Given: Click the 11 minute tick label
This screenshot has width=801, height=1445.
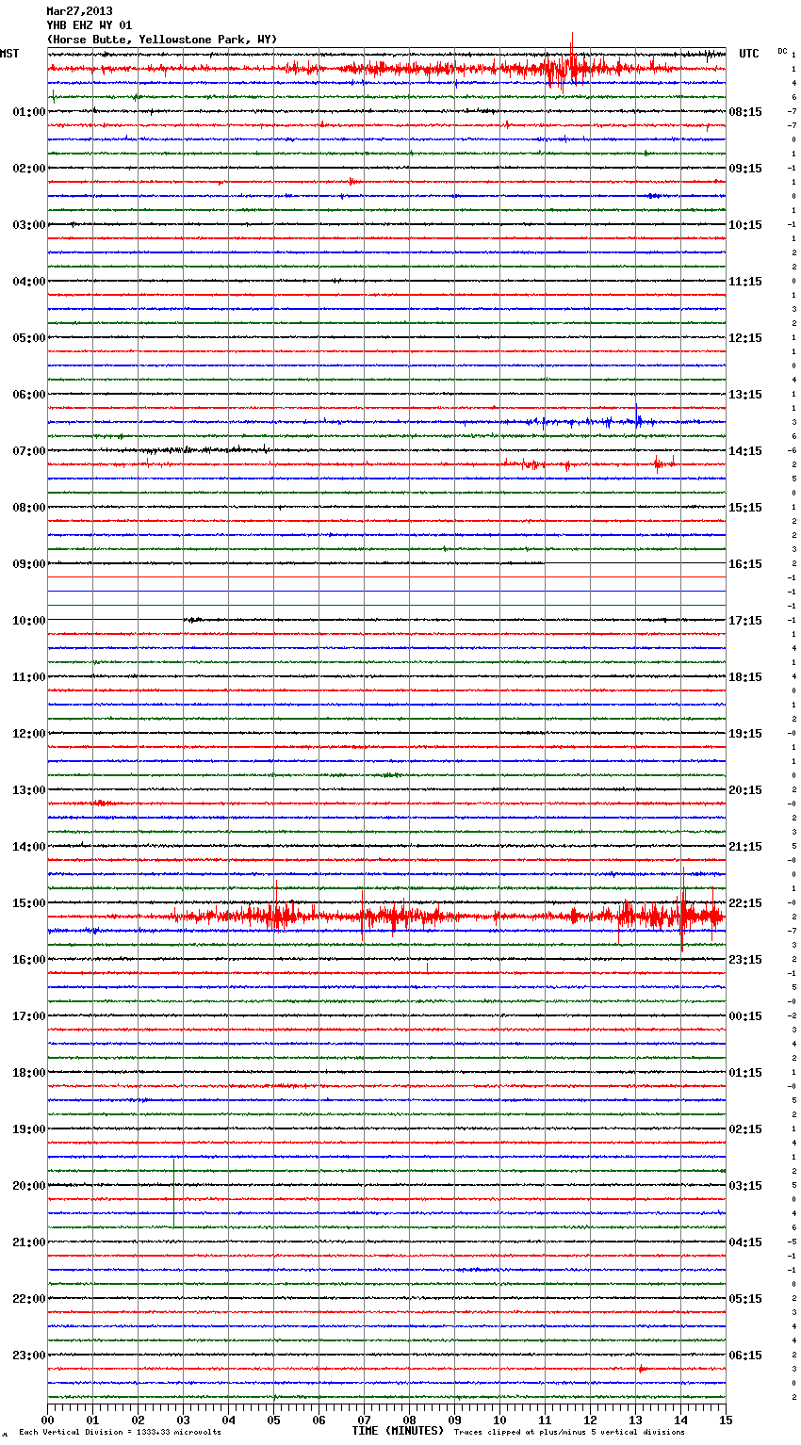Looking at the screenshot, I should (546, 1420).
